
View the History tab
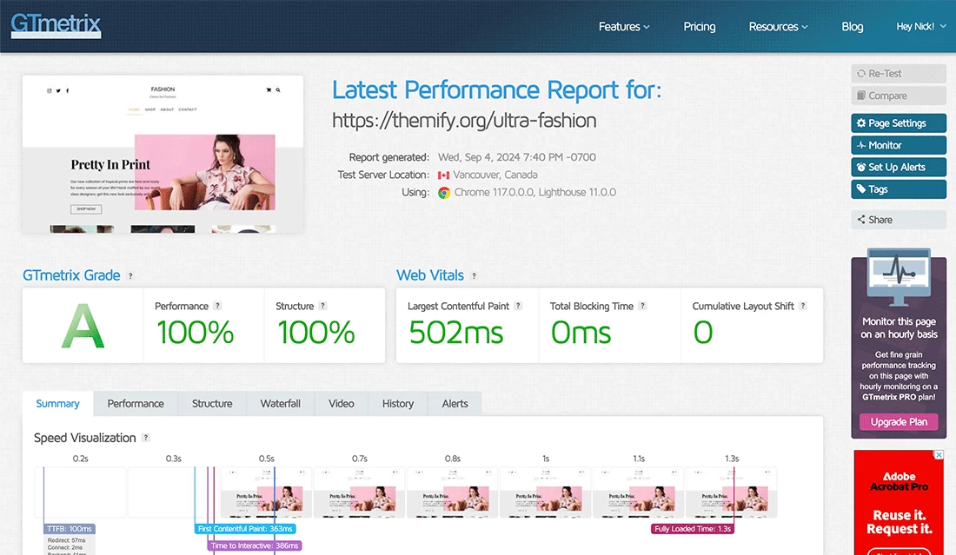[397, 403]
